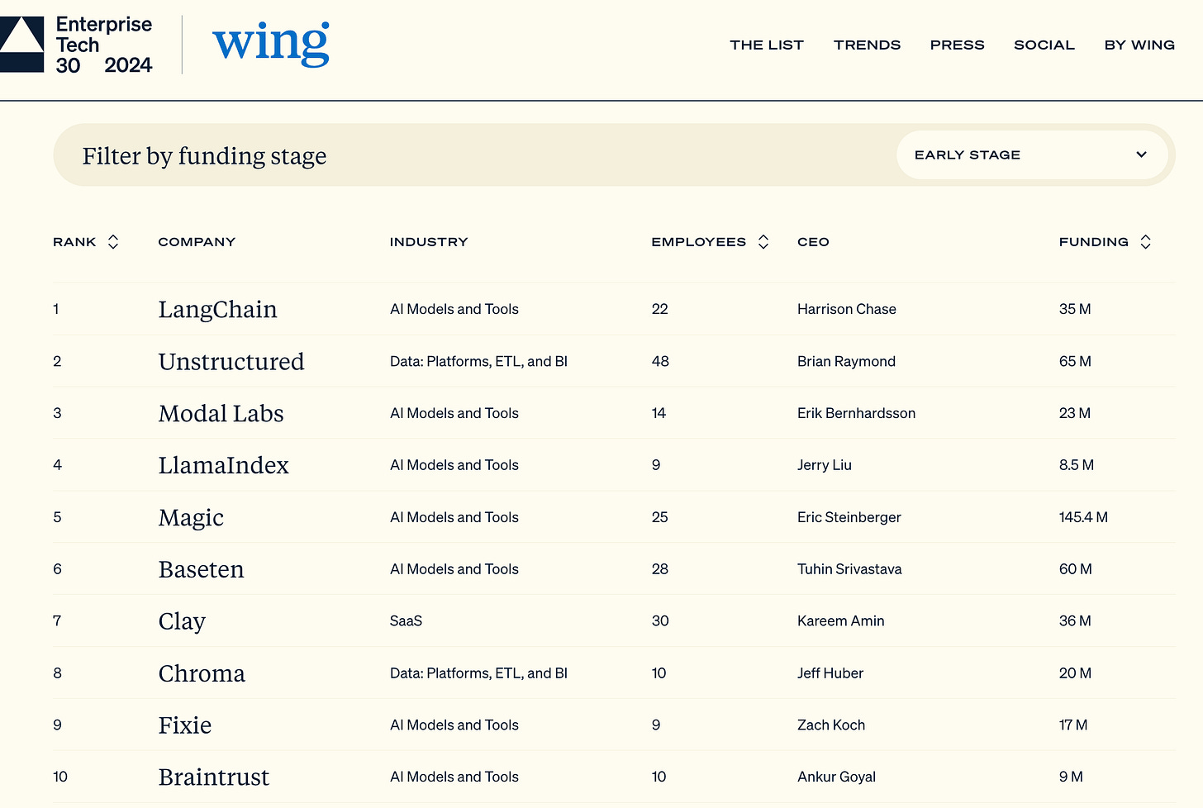Click the Enterprise Tech 30 triangle logo
The height and width of the screenshot is (808, 1203).
(x=21, y=45)
